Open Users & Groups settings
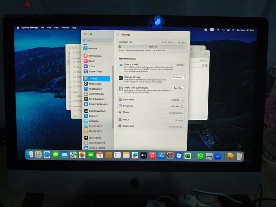 coord(97,148)
